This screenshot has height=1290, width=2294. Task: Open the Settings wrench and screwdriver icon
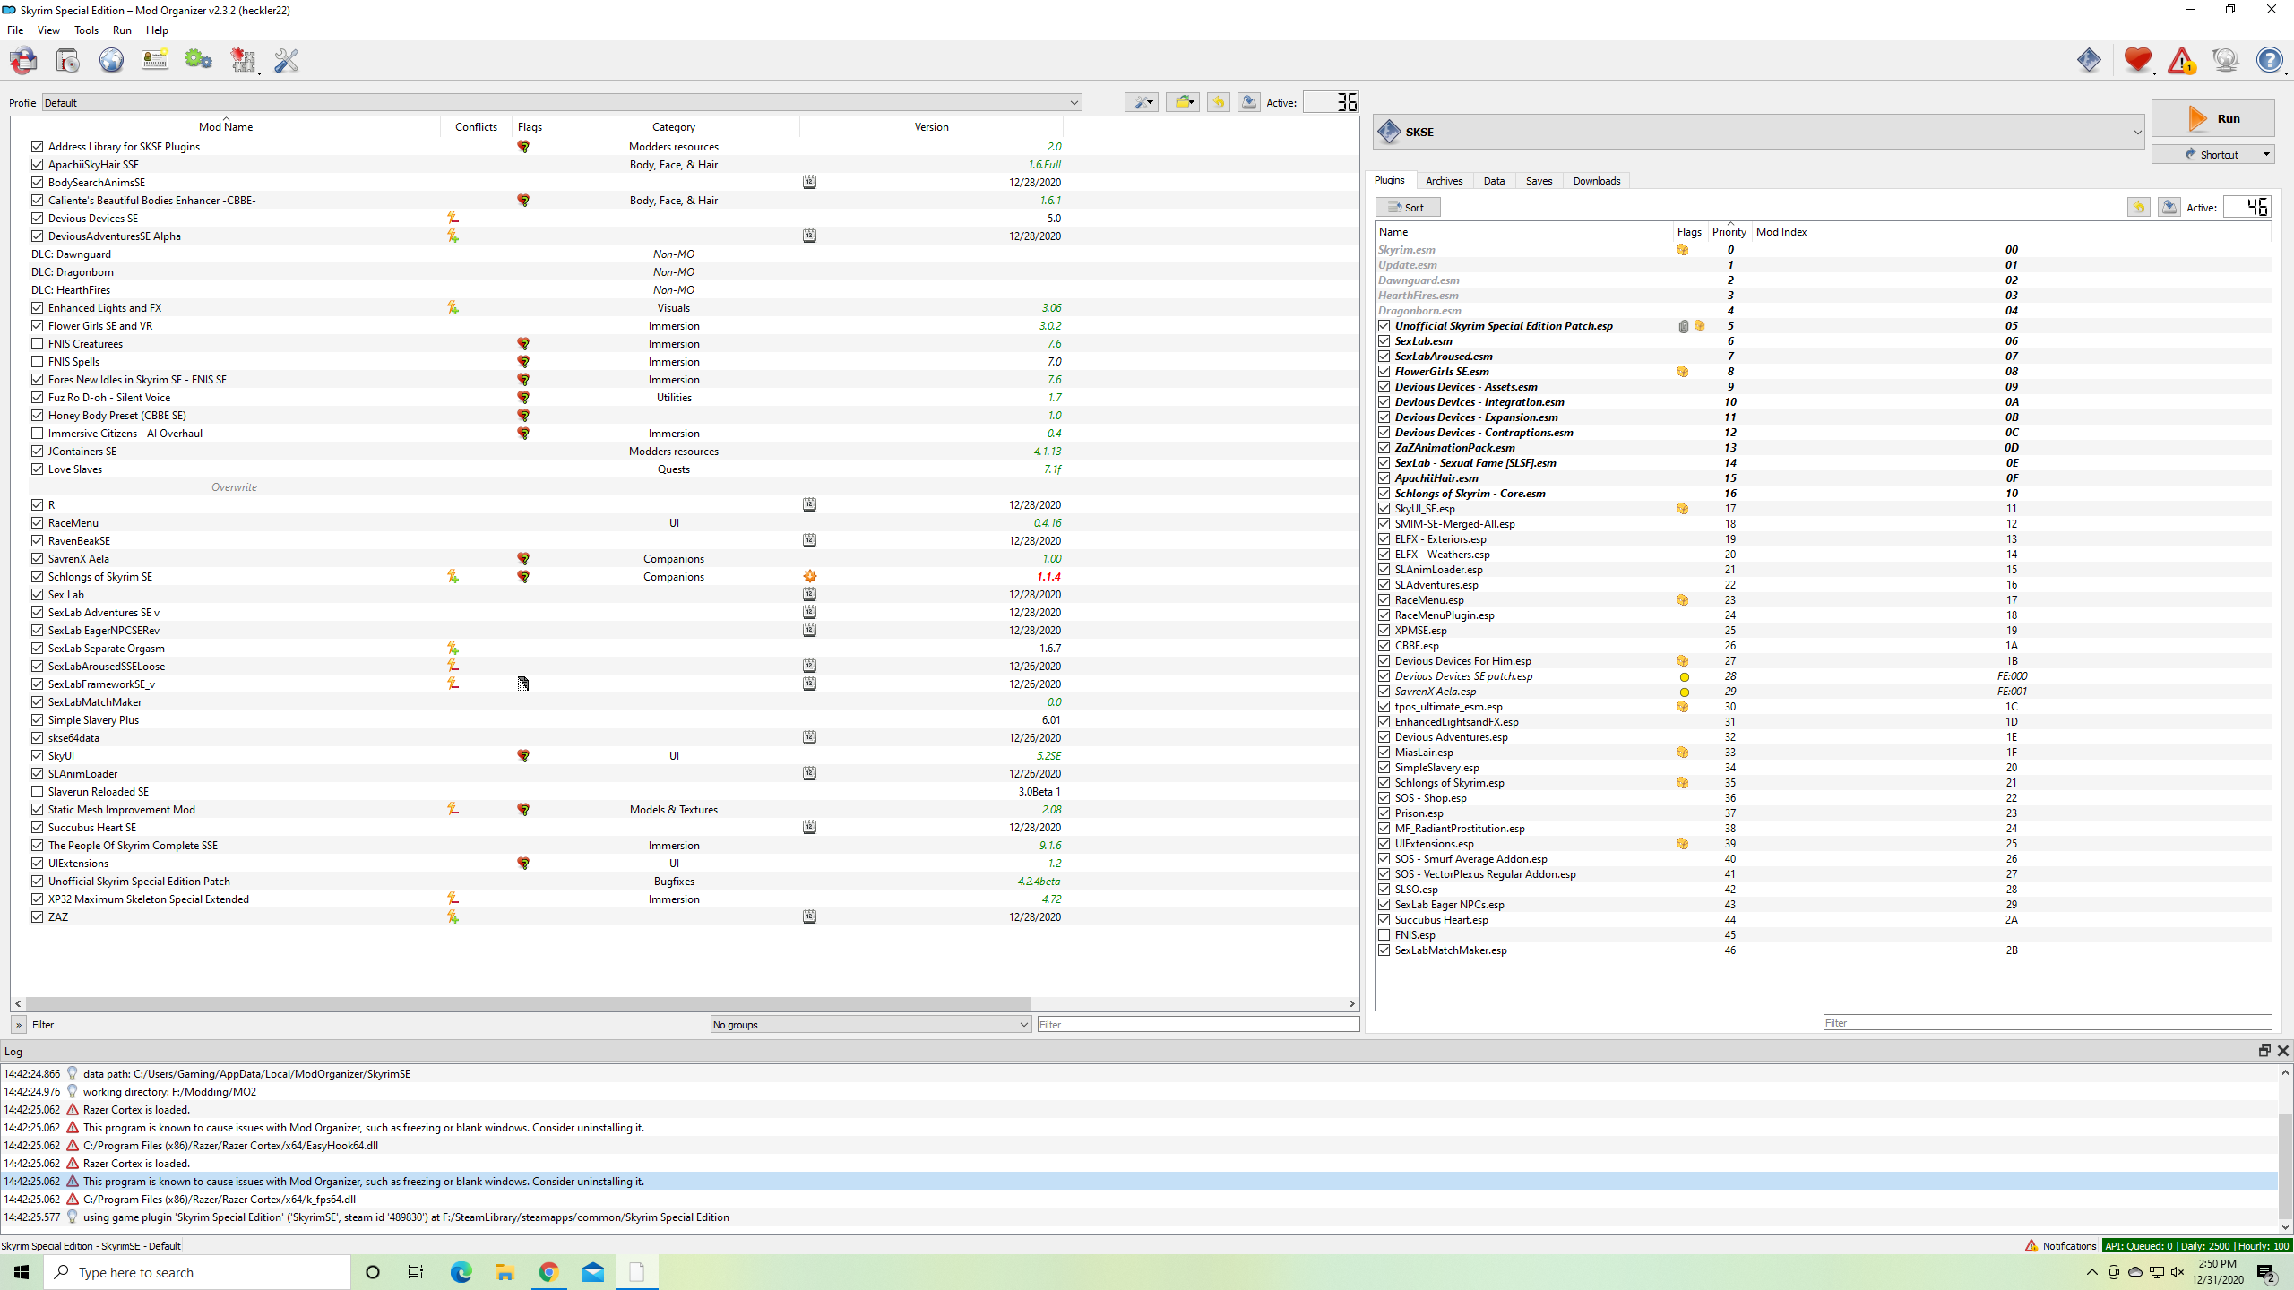tap(286, 61)
